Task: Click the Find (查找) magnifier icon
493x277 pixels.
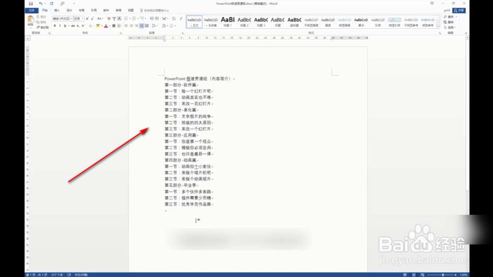Action: [x=445, y=17]
